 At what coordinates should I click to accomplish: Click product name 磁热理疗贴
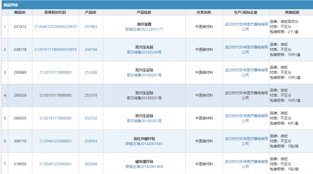(x=144, y=162)
